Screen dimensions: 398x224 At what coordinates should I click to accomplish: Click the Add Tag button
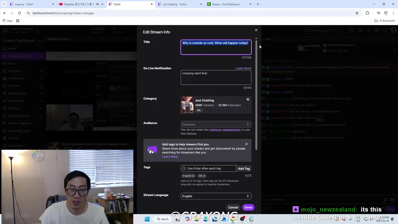click(x=244, y=168)
